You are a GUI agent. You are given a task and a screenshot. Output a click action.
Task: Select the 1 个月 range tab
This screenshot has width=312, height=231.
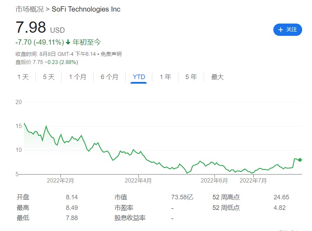click(x=77, y=77)
